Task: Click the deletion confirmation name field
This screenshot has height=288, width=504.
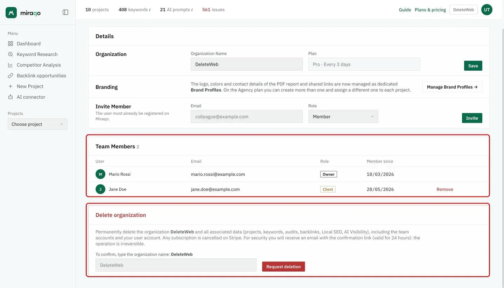Action: pos(176,265)
